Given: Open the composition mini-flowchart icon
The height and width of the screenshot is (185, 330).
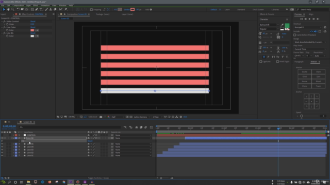Looking at the screenshot, I should point(125,127).
